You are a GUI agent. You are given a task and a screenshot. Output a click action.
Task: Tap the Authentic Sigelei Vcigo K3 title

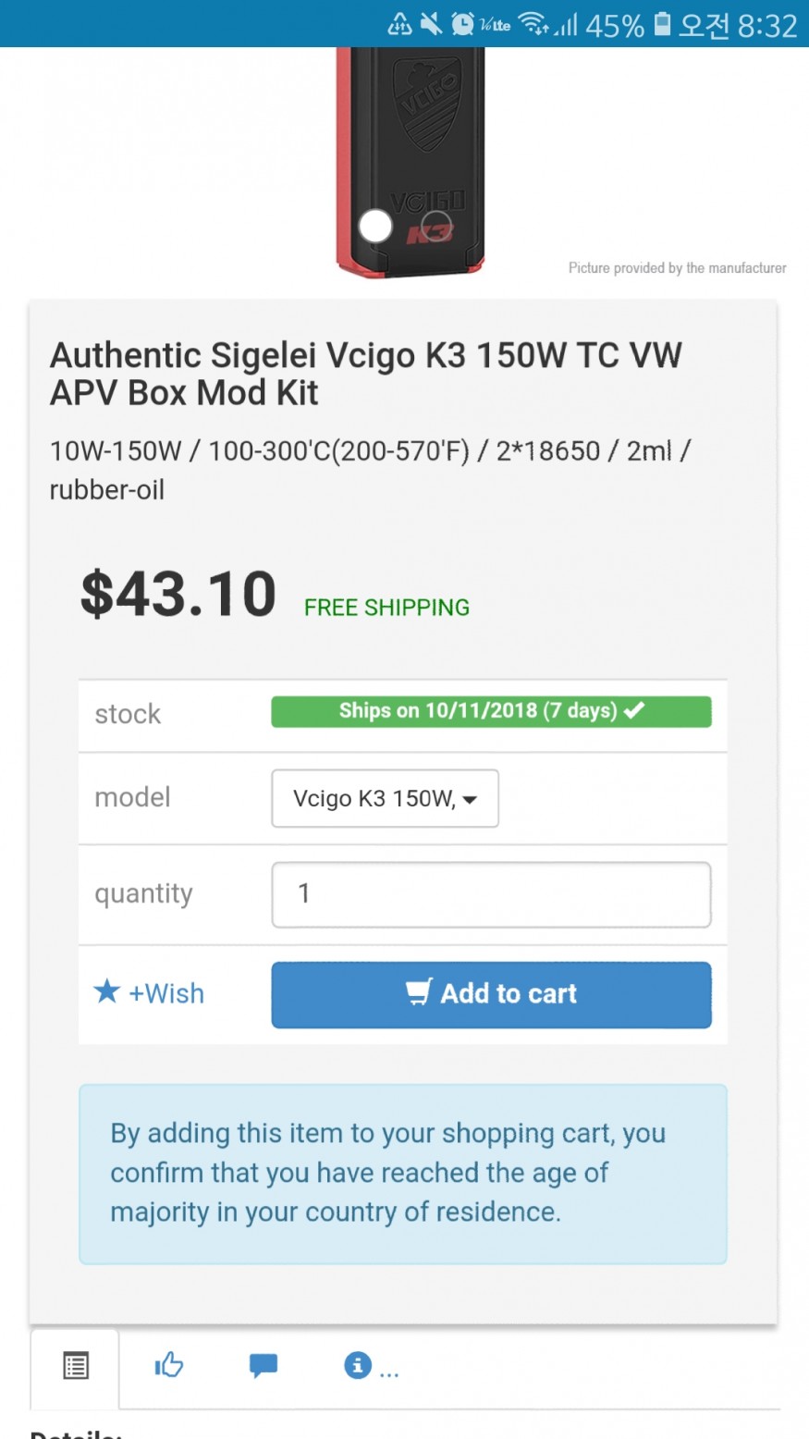point(366,374)
